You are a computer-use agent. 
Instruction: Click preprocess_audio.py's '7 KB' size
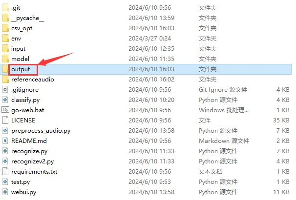[283, 130]
